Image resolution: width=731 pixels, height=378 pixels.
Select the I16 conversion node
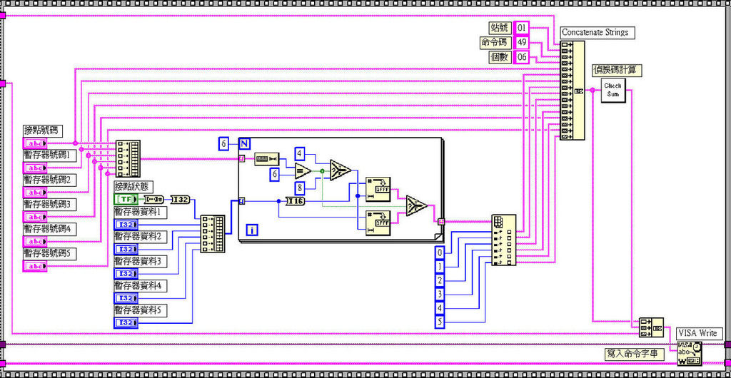(295, 201)
